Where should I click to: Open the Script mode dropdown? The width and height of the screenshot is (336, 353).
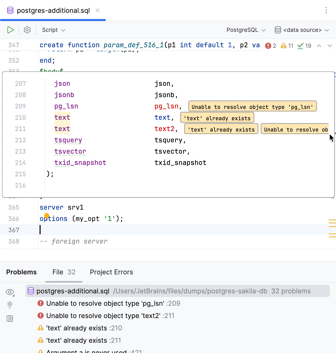pyautogui.click(x=53, y=30)
